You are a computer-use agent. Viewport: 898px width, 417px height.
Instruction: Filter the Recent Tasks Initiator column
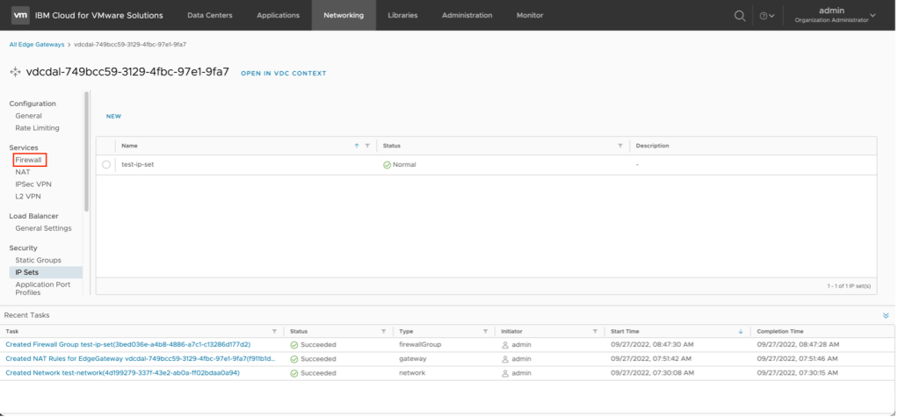(x=594, y=331)
